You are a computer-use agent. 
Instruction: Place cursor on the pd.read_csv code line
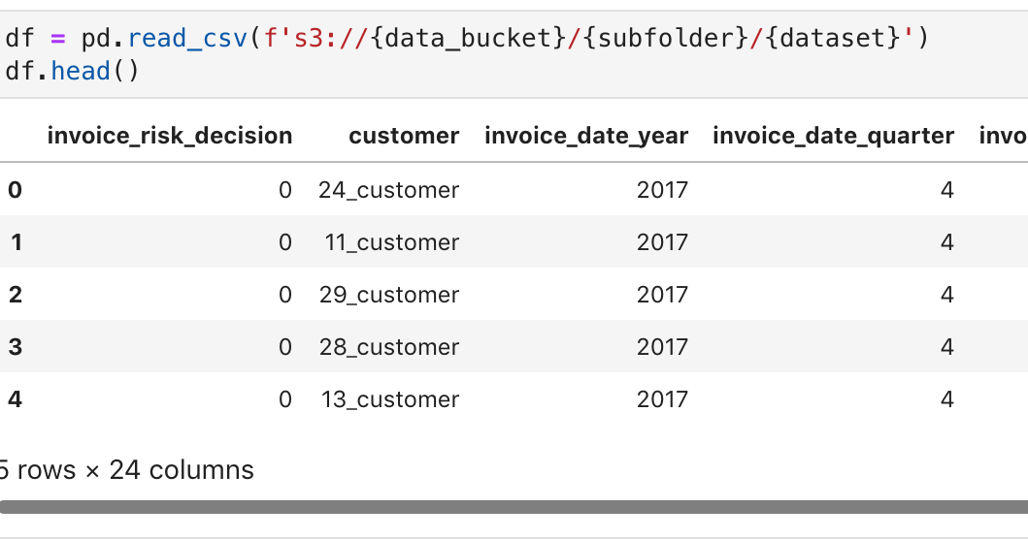(x=466, y=39)
